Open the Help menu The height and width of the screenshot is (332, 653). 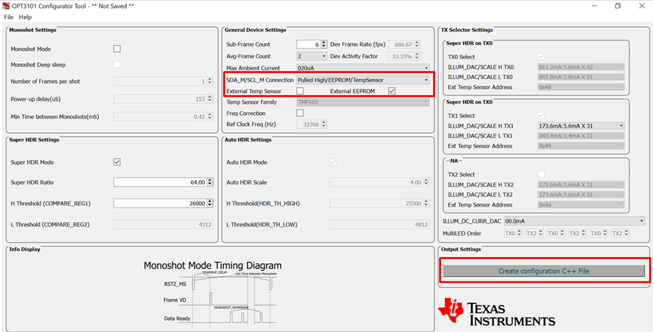pos(25,17)
